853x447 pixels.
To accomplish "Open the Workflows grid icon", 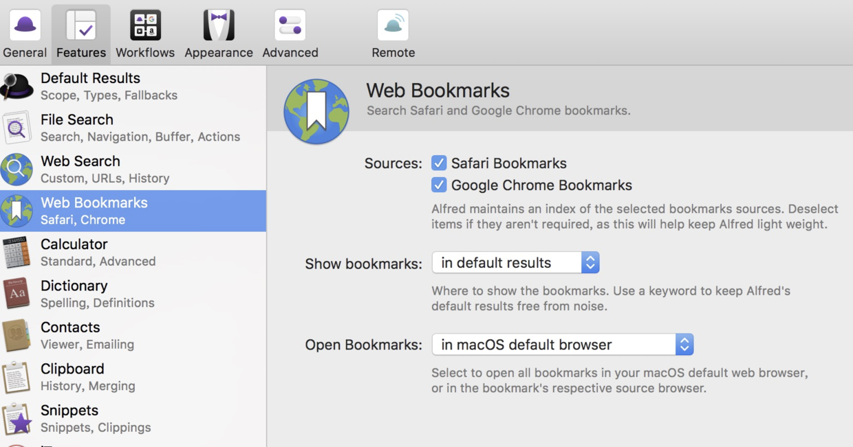I will point(145,25).
